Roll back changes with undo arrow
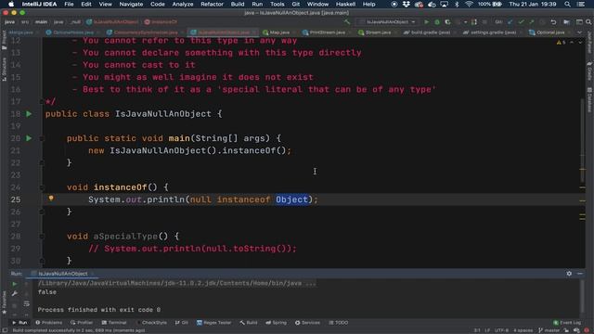Viewport: 594px width, 334px height. (553, 22)
